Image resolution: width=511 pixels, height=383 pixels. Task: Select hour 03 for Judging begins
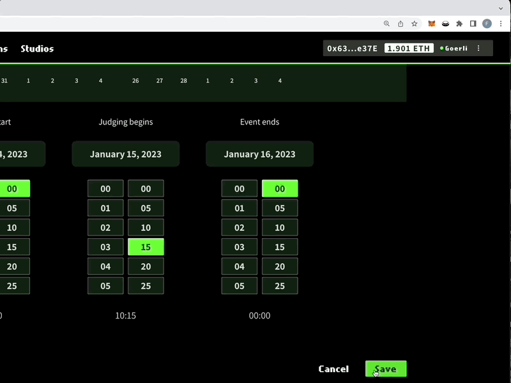coord(105,247)
